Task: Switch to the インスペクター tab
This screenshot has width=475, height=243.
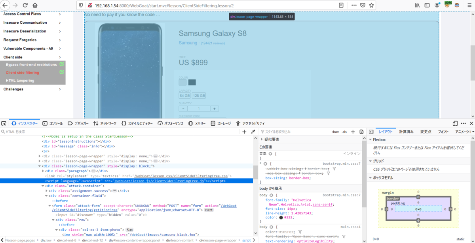Action: click(x=25, y=123)
